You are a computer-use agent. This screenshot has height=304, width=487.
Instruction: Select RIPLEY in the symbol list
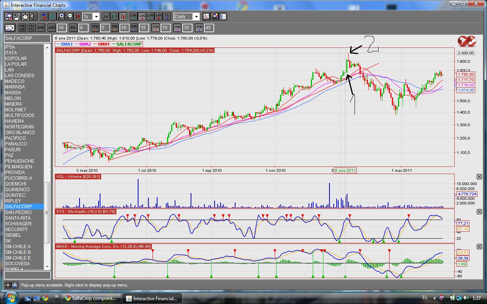coord(24,201)
